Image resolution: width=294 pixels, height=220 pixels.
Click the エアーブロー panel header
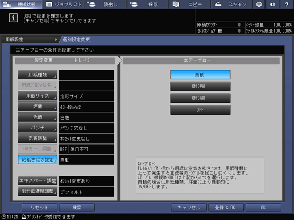[x=201, y=61]
